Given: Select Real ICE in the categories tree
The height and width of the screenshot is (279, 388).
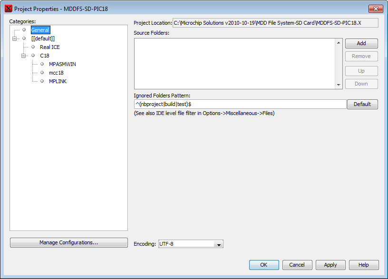Looking at the screenshot, I should click(x=49, y=47).
